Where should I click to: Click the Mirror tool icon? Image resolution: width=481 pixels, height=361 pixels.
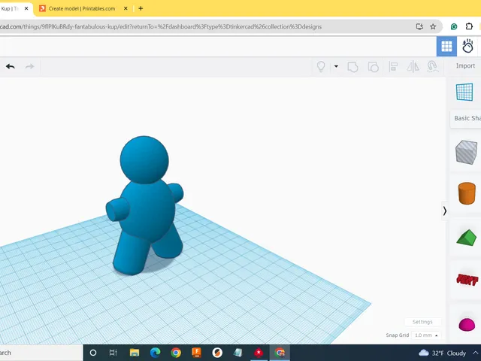(413, 67)
